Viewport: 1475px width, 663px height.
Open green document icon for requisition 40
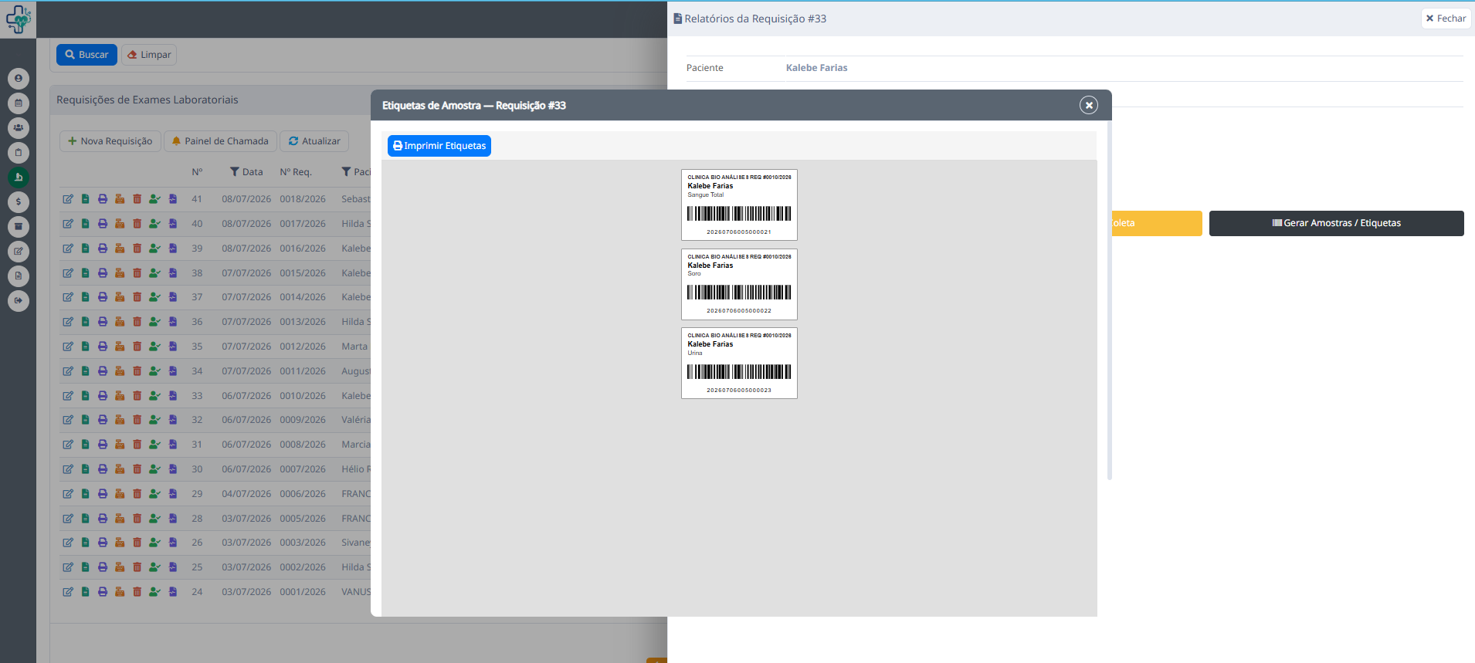point(85,224)
